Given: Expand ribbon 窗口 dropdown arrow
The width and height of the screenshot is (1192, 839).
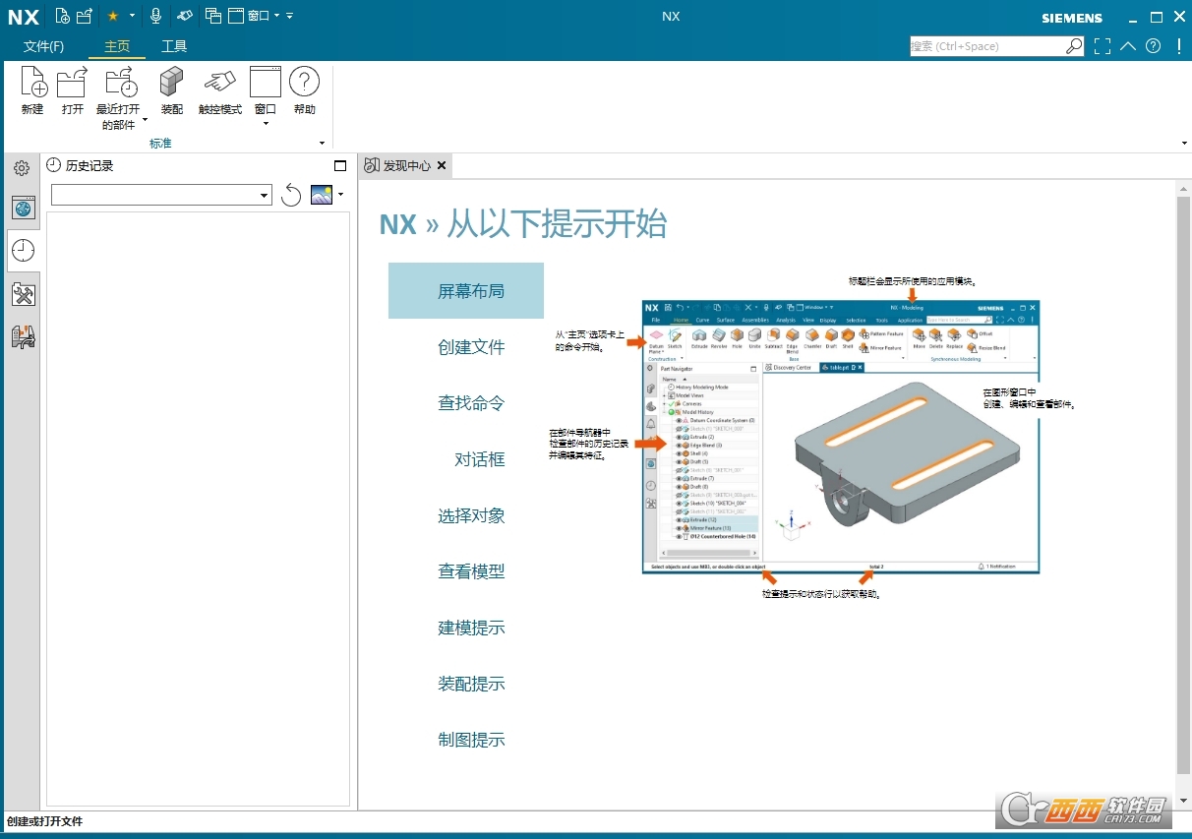Looking at the screenshot, I should coord(266,124).
